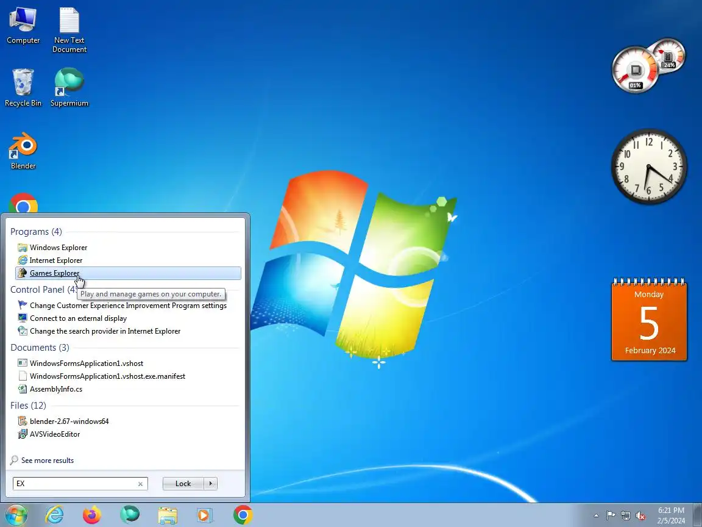
Task: Click the muted volume tray icon
Action: coord(640,516)
